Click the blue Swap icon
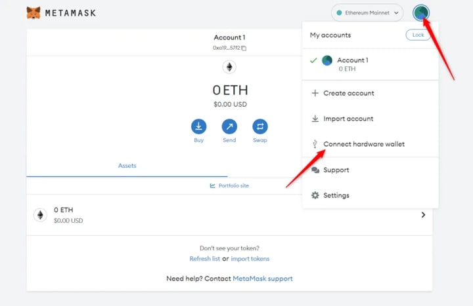The height and width of the screenshot is (306, 473). [260, 126]
